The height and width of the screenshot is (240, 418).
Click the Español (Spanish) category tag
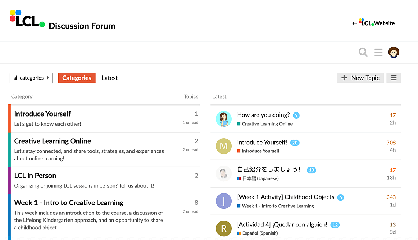260,233
